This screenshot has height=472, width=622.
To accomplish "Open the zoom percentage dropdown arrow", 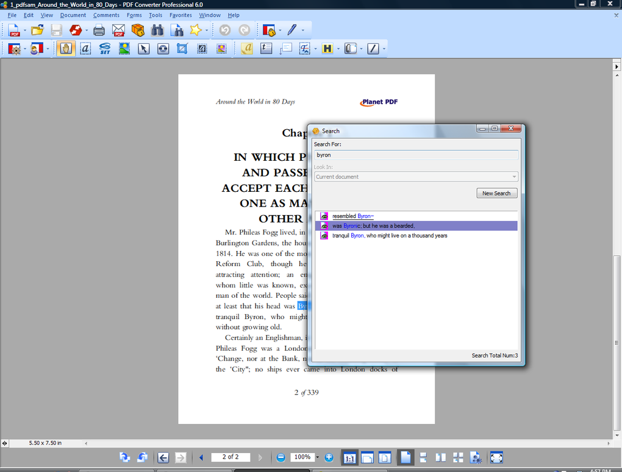I will 317,457.
